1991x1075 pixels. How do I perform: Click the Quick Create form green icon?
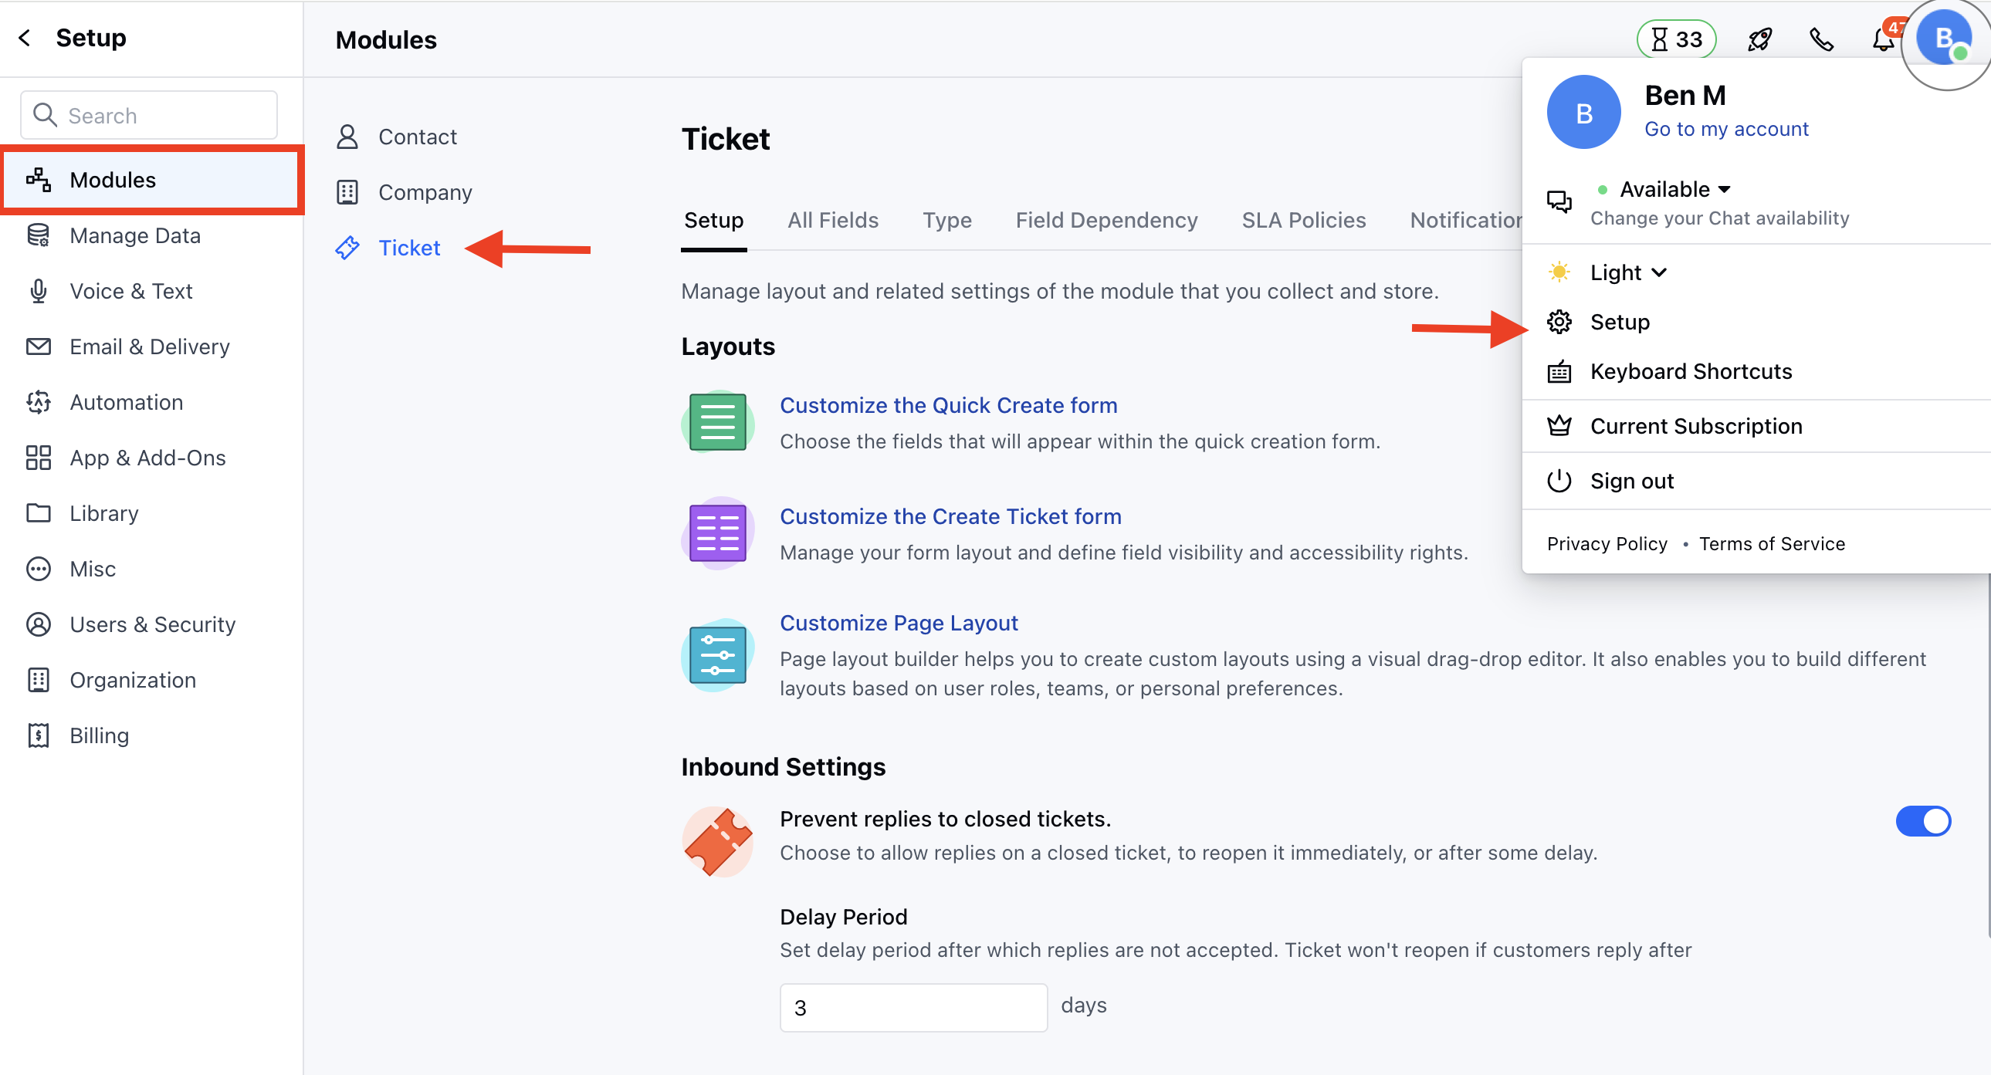coord(716,422)
